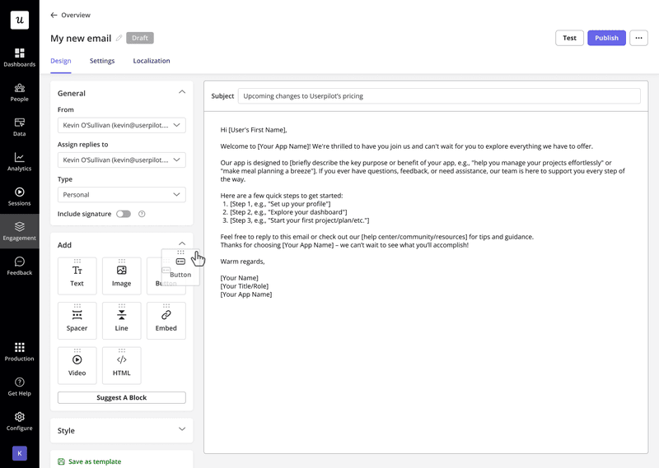This screenshot has width=659, height=468.
Task: Open the Assign replies to dropdown
Action: coord(121,160)
